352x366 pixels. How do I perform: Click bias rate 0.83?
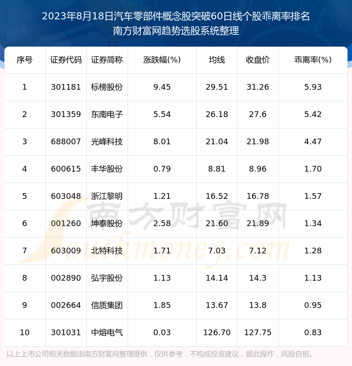pyautogui.click(x=313, y=333)
